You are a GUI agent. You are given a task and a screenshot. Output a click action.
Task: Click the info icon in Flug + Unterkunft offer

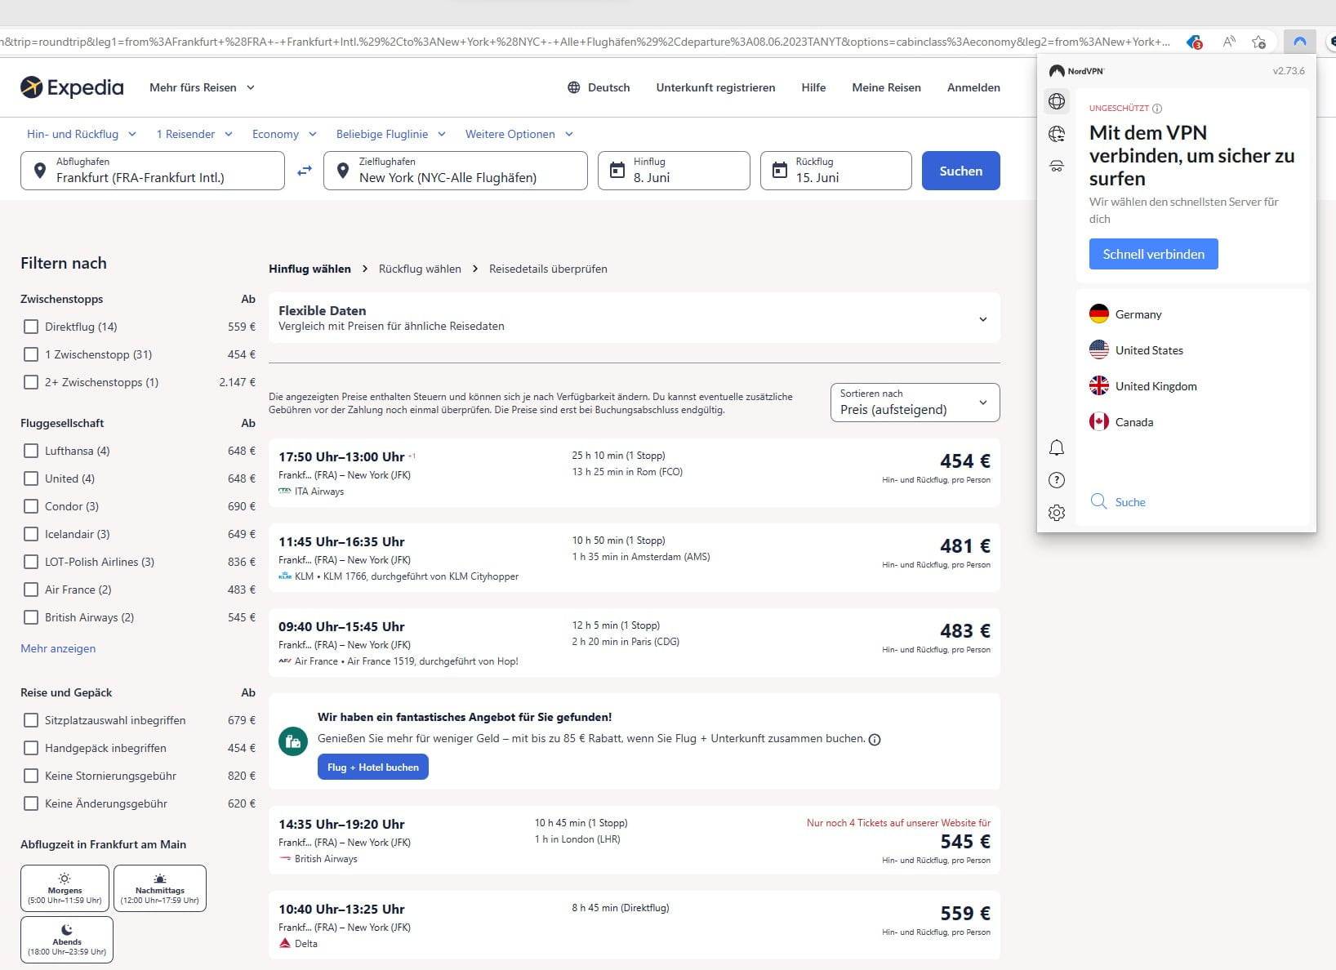click(875, 740)
